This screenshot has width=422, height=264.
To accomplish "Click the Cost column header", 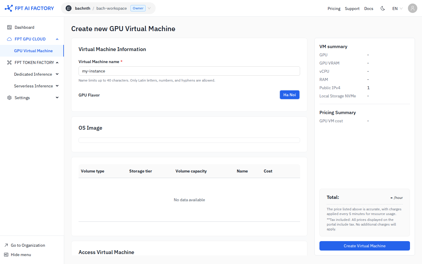I will (268, 171).
